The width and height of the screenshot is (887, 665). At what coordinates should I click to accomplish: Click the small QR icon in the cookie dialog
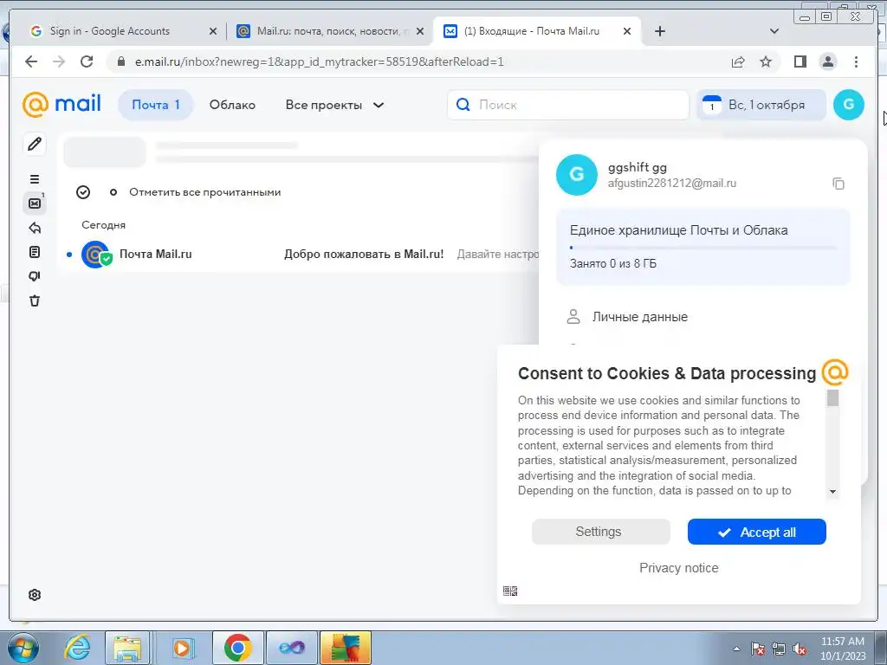(x=510, y=591)
